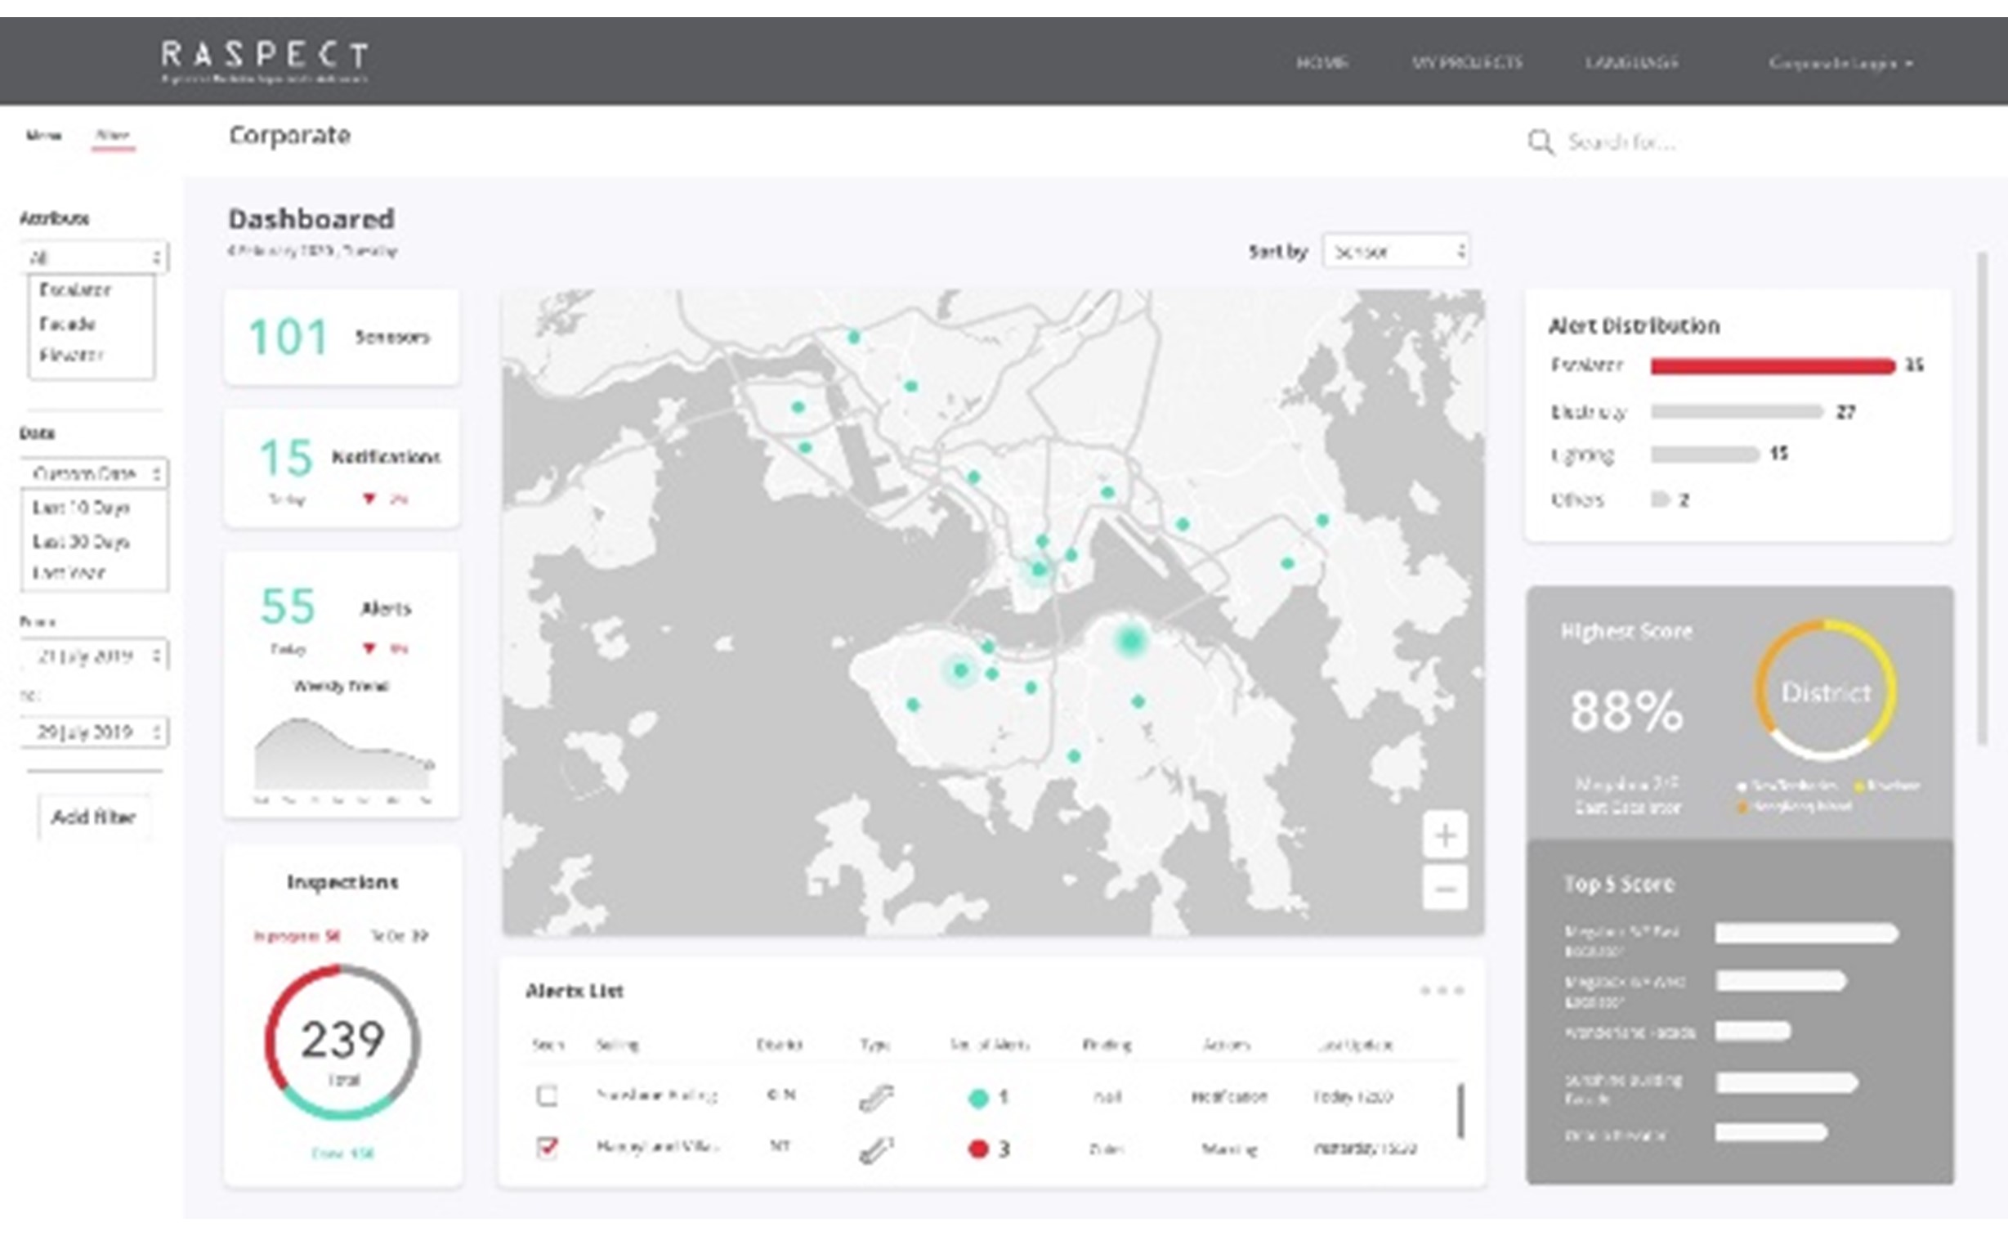Choose Last 10 Days option
The width and height of the screenshot is (2008, 1236).
click(x=81, y=508)
